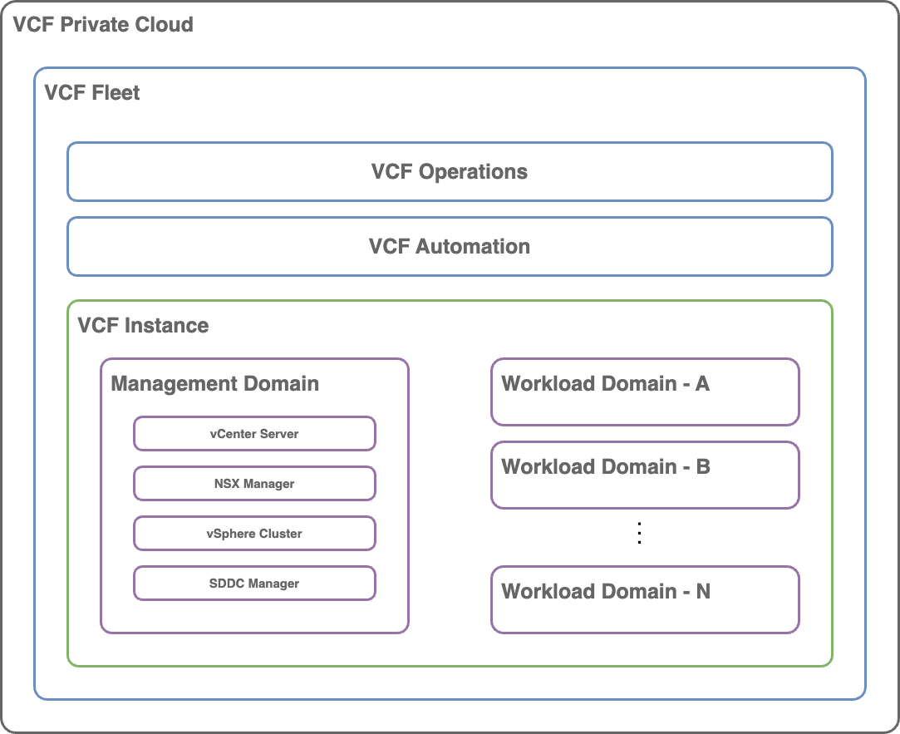Click blank space right of VCF Fleet heading
Viewport: 900px width, 734px height.
click(499, 100)
